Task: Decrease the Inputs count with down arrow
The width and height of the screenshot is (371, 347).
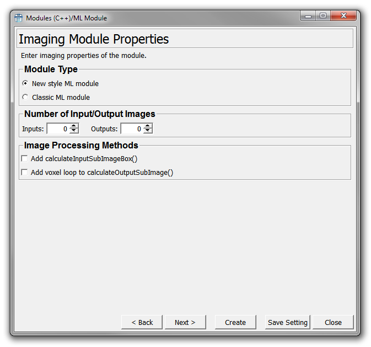Action: click(74, 131)
